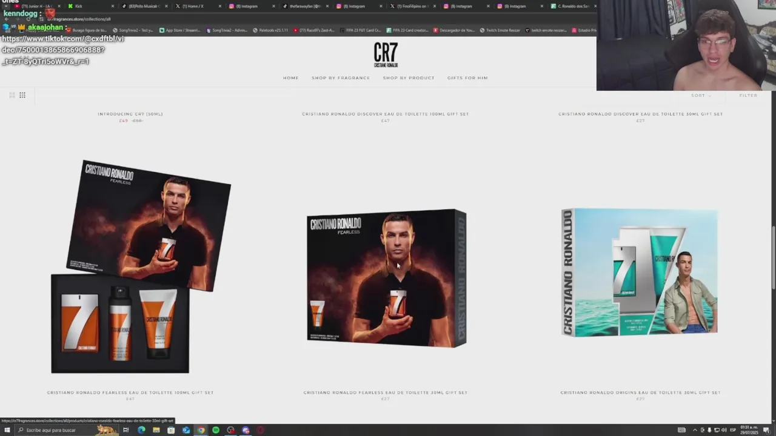776x436 pixels.
Task: Click Cristiano Ronaldo Fearless Eau de Toilette 100ml Gift Set title
Action: point(130,392)
